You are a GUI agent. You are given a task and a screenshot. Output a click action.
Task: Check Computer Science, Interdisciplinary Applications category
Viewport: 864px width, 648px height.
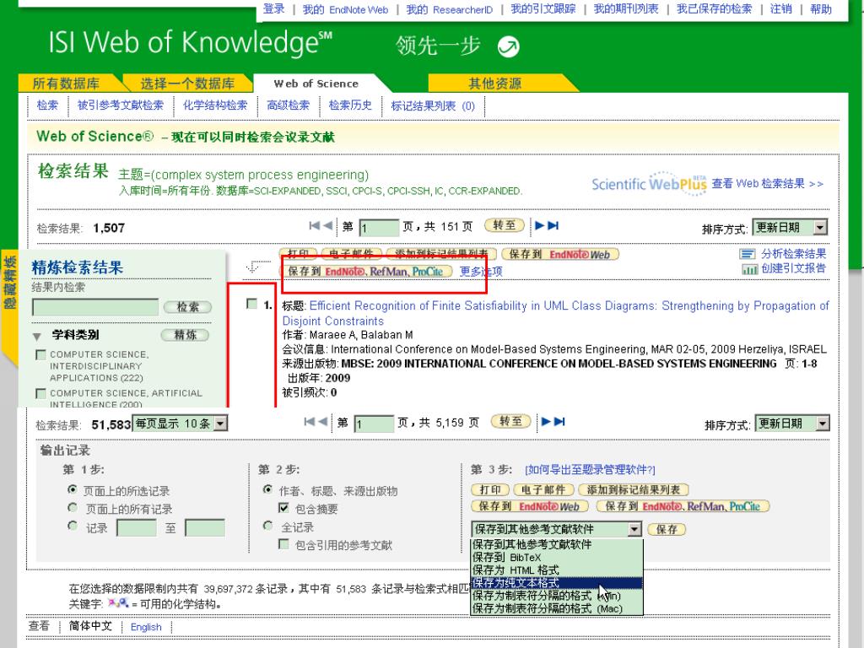40,354
